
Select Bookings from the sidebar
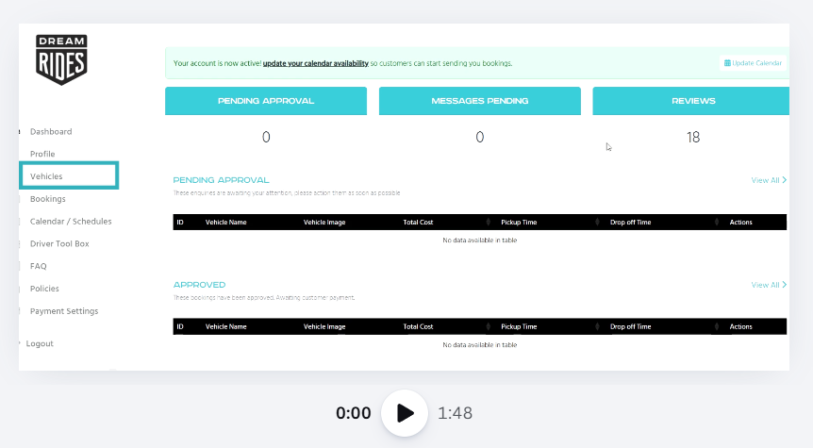48,199
